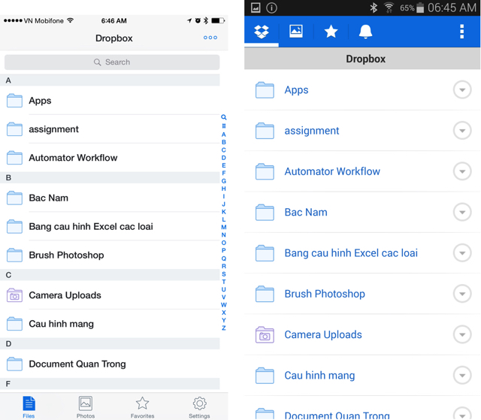Screen dimensions: 481x420
Task: Open assignment folder in the Android list
Action: click(x=362, y=131)
